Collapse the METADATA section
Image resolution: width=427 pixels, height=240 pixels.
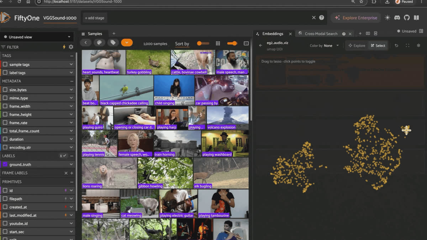tap(72, 81)
